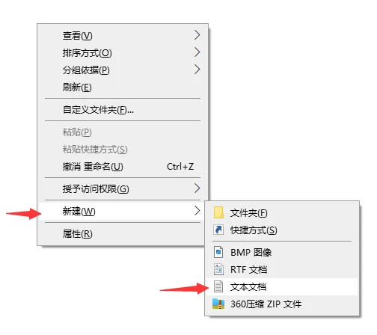The height and width of the screenshot is (335, 377).
Task: Click the text document page icon
Action: 218,286
